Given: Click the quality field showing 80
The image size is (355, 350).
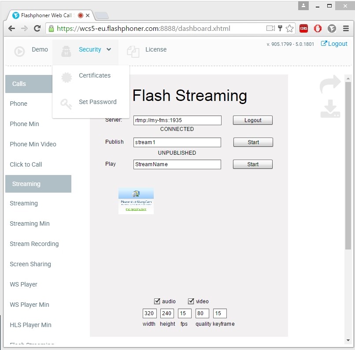Looking at the screenshot, I should (x=202, y=313).
